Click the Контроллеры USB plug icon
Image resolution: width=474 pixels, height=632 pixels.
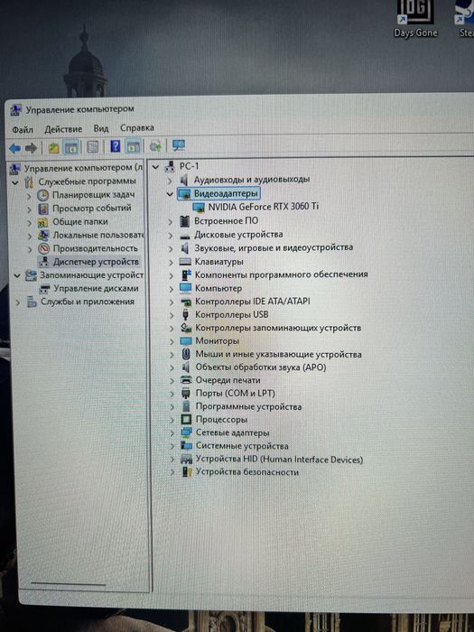pyautogui.click(x=185, y=314)
